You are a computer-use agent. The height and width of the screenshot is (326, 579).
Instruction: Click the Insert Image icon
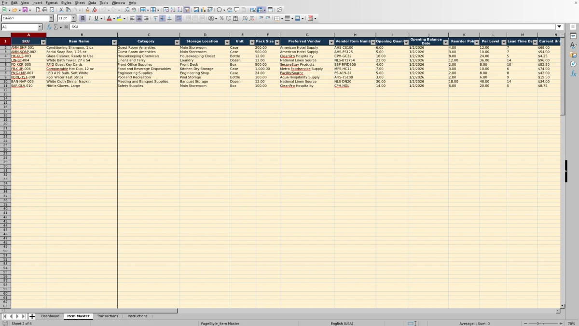[196, 10]
